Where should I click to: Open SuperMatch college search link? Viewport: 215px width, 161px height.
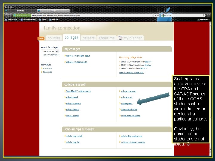[x=79, y=91]
